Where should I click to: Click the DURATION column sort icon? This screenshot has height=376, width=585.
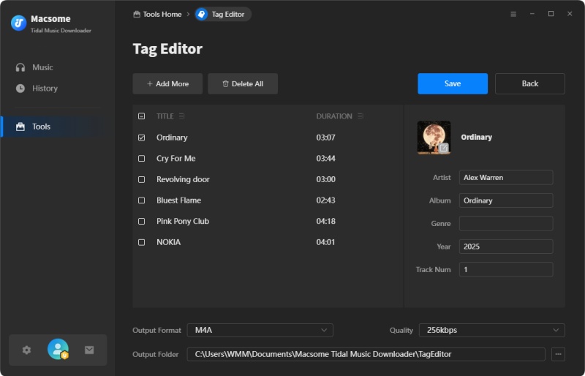point(360,116)
